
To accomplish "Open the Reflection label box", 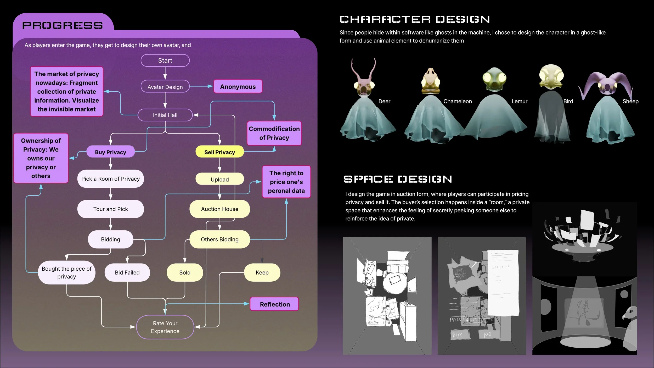I will [x=274, y=304].
